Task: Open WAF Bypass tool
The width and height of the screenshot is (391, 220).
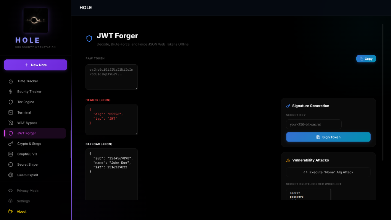Action: [x=35, y=123]
